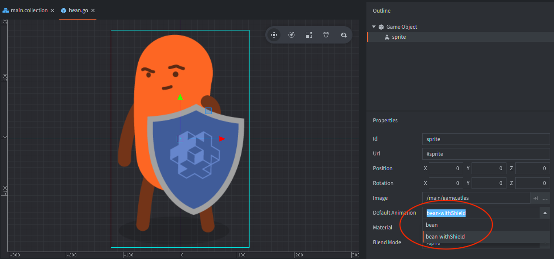Screen dimensions: 554x259
Task: Select the Move tool
Action: point(274,35)
